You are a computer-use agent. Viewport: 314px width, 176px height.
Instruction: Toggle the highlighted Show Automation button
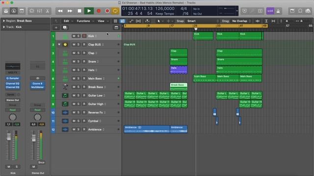[x=122, y=21]
